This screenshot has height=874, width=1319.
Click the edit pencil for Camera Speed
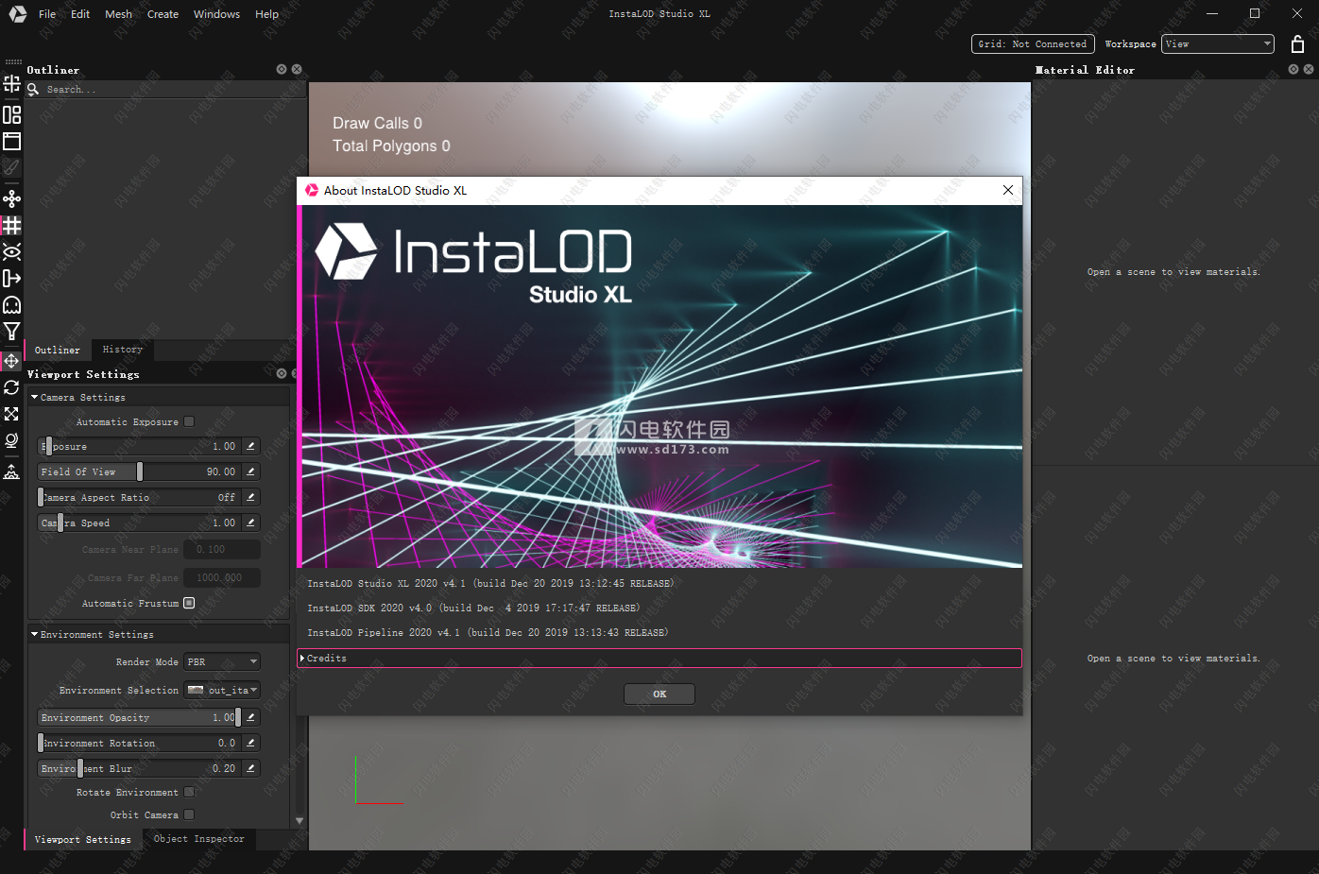[x=250, y=523]
